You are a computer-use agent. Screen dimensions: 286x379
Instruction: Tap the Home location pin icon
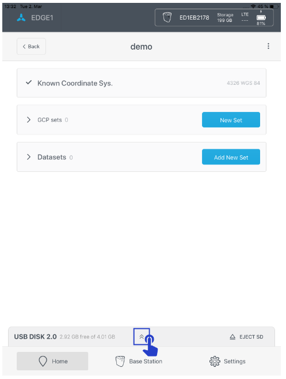click(43, 361)
